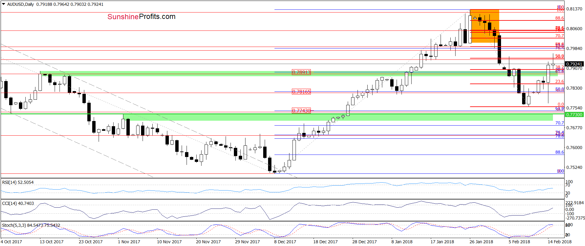
Task: Click the 0.77430 Fibonacci price label
Action: click(301, 111)
